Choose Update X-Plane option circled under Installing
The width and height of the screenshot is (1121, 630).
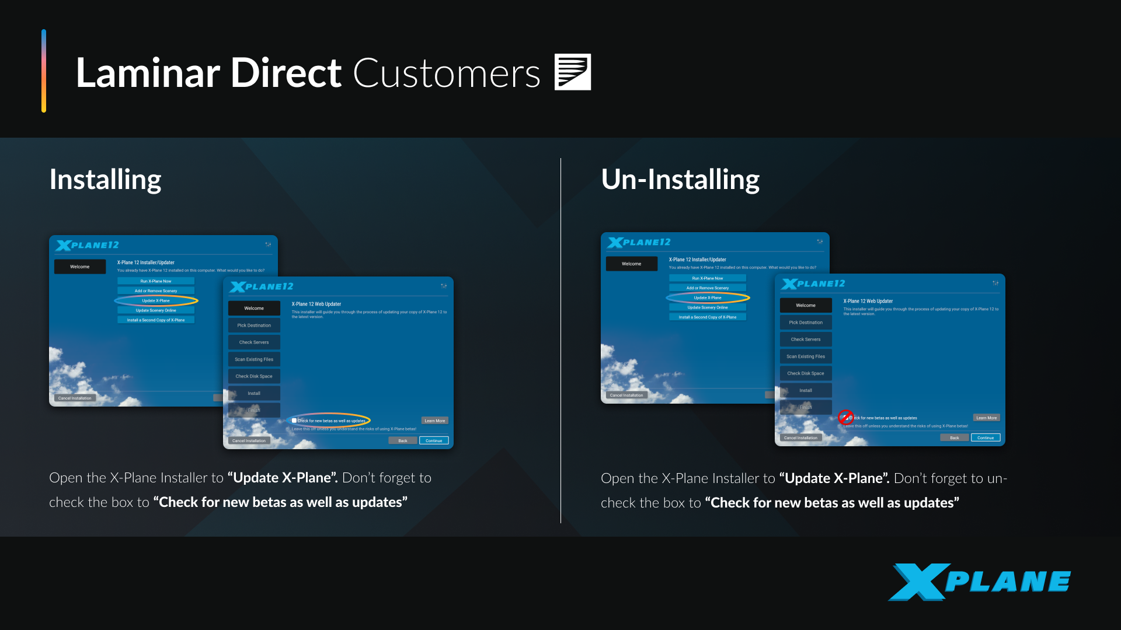coord(156,301)
